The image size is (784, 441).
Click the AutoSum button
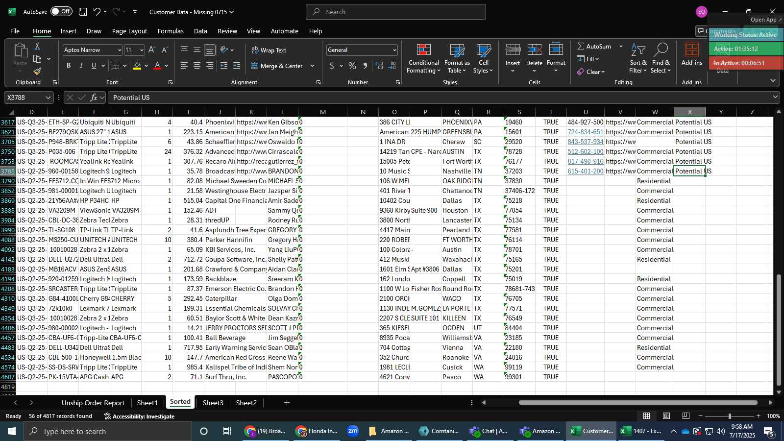tap(594, 46)
